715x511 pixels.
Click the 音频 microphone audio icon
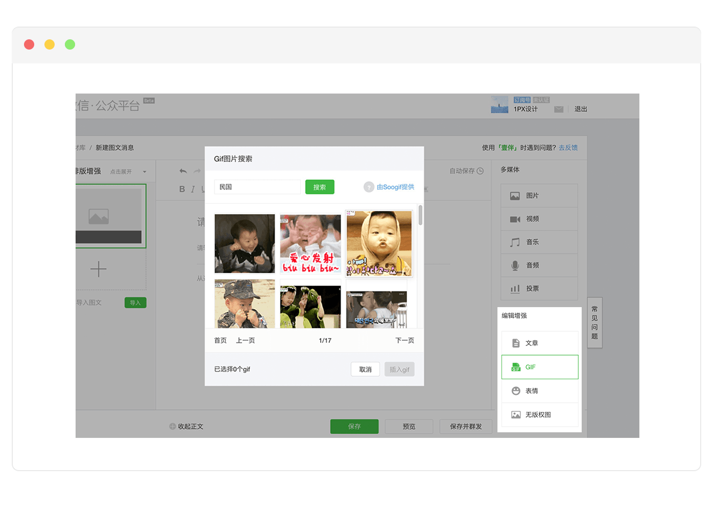click(x=515, y=265)
